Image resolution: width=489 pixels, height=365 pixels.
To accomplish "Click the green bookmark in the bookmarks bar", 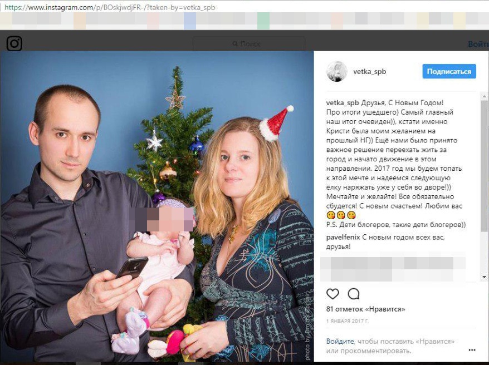I will pyautogui.click(x=263, y=21).
